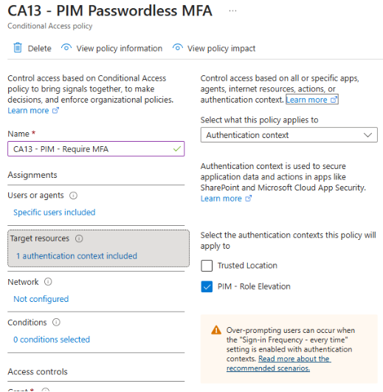Open the ellipsis menu beside the policy title
Viewport: 383px width, 392px height.
coord(232,11)
